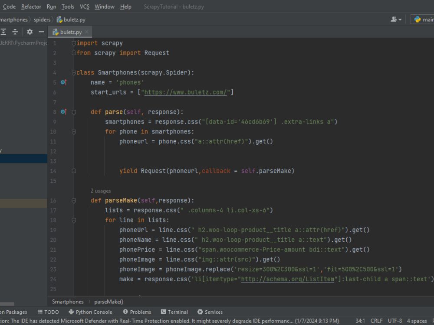Change UTF-8 file encoding in status bar
Screen dimensions: 434x325
pyautogui.click(x=395, y=321)
